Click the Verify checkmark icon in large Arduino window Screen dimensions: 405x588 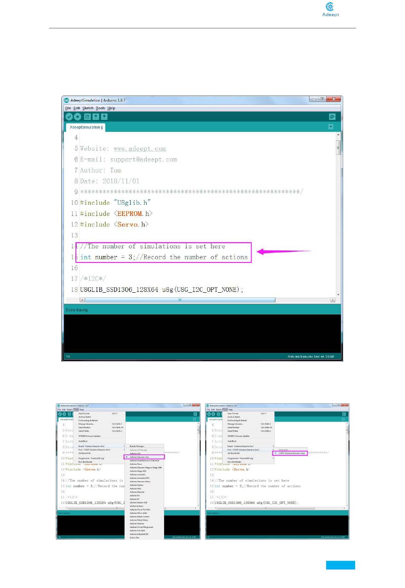(69, 116)
